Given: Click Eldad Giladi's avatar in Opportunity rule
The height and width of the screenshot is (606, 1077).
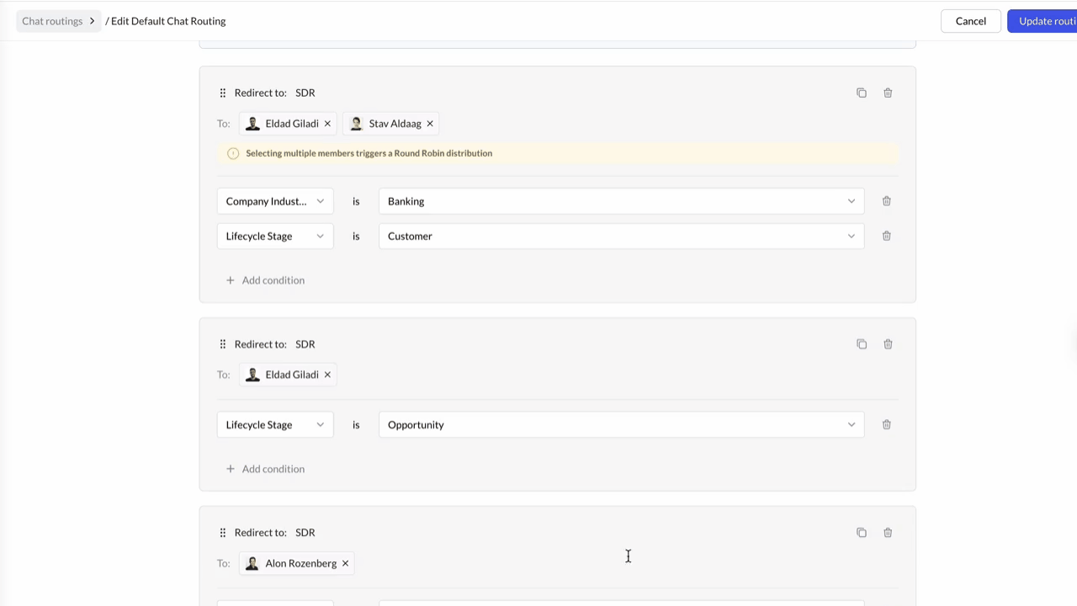Looking at the screenshot, I should pyautogui.click(x=252, y=375).
